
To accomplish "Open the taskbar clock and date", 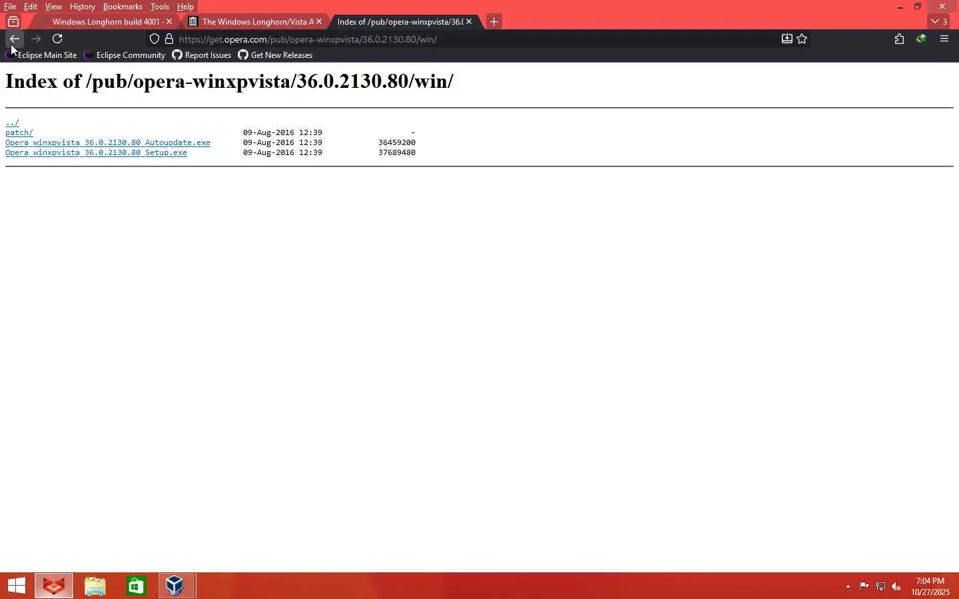I will (x=930, y=586).
